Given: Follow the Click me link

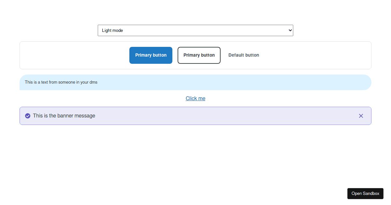Looking at the screenshot, I should pos(195,98).
